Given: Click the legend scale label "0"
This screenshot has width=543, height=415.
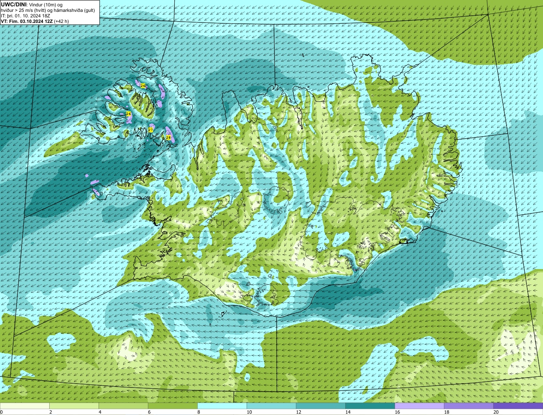Looking at the screenshot, I should 1,412.
